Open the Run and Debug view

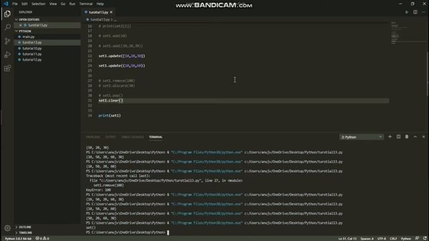(7, 55)
